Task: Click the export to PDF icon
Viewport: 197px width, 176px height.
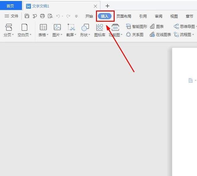Action: click(x=35, y=16)
